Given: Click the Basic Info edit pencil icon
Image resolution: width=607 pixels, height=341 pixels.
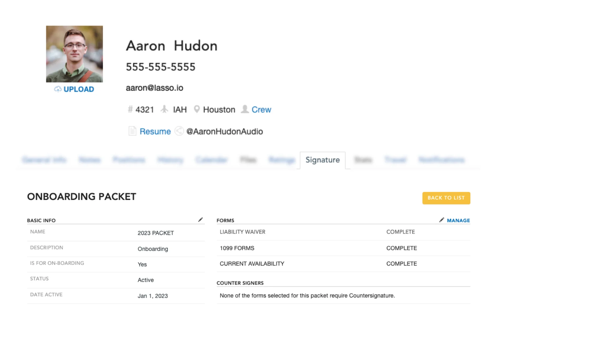Looking at the screenshot, I should (x=200, y=220).
